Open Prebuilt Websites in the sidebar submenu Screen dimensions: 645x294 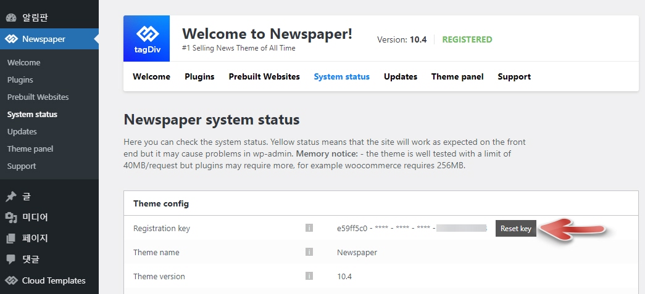[38, 97]
